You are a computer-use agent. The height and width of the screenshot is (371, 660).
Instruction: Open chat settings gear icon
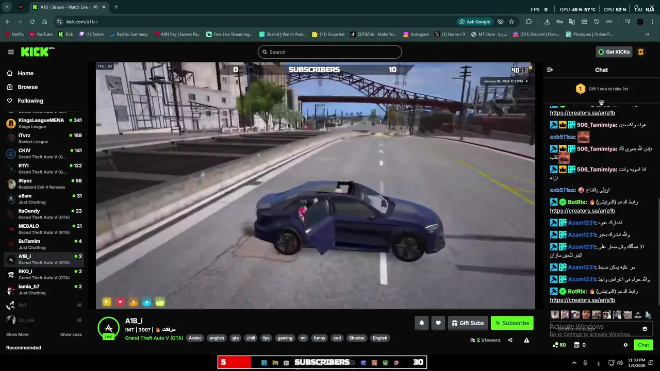point(625,345)
